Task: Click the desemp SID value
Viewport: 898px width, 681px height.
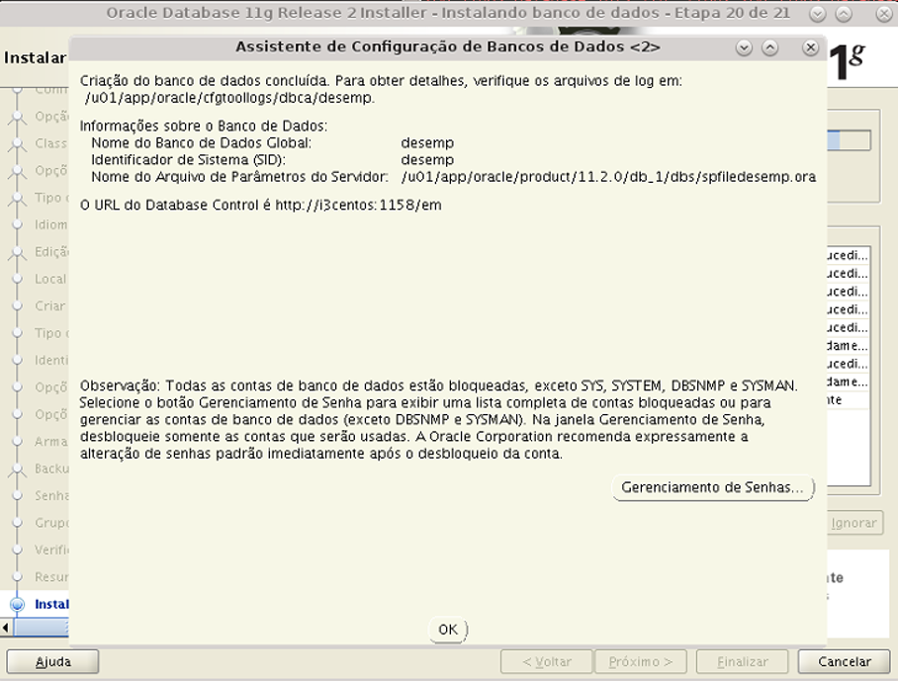Action: point(427,160)
